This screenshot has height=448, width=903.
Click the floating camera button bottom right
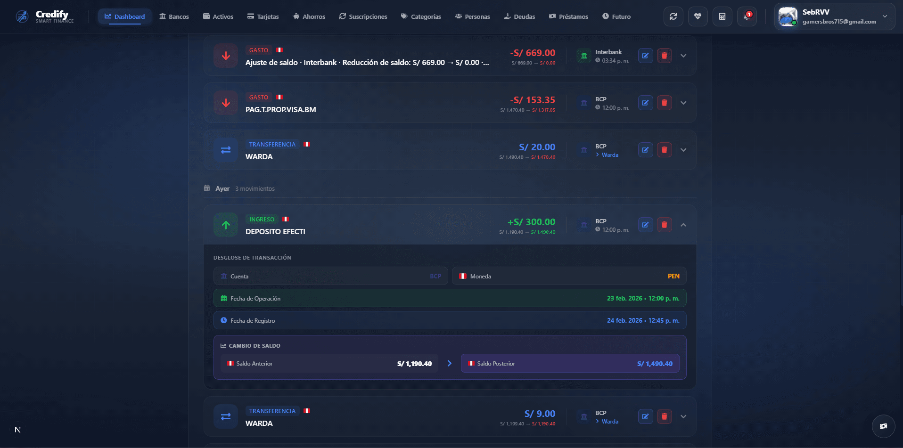(883, 426)
